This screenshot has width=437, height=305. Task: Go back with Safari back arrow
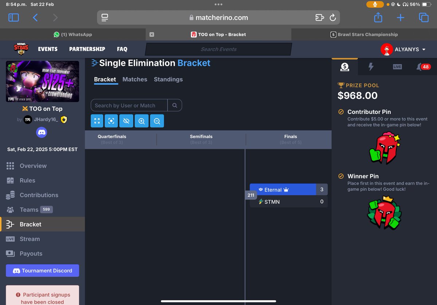coord(35,17)
